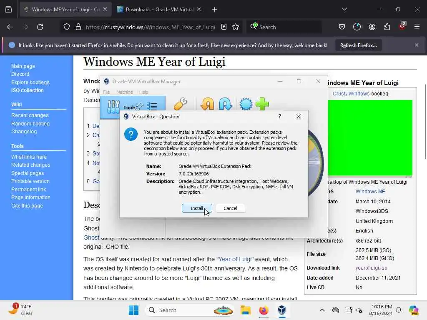Dismiss the Firefox refresh notification bar

417,45
